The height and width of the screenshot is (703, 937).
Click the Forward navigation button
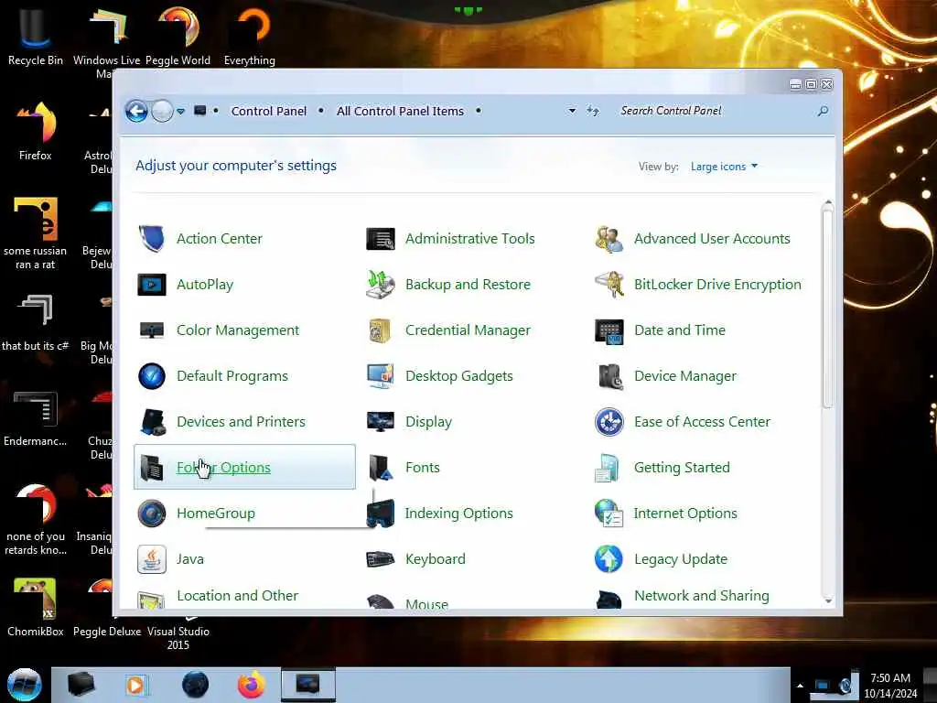pos(162,111)
